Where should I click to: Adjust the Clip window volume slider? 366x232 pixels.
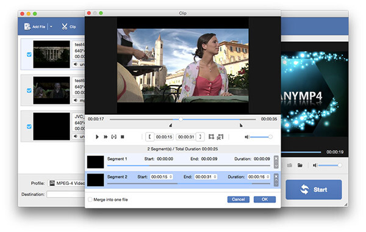(260, 137)
